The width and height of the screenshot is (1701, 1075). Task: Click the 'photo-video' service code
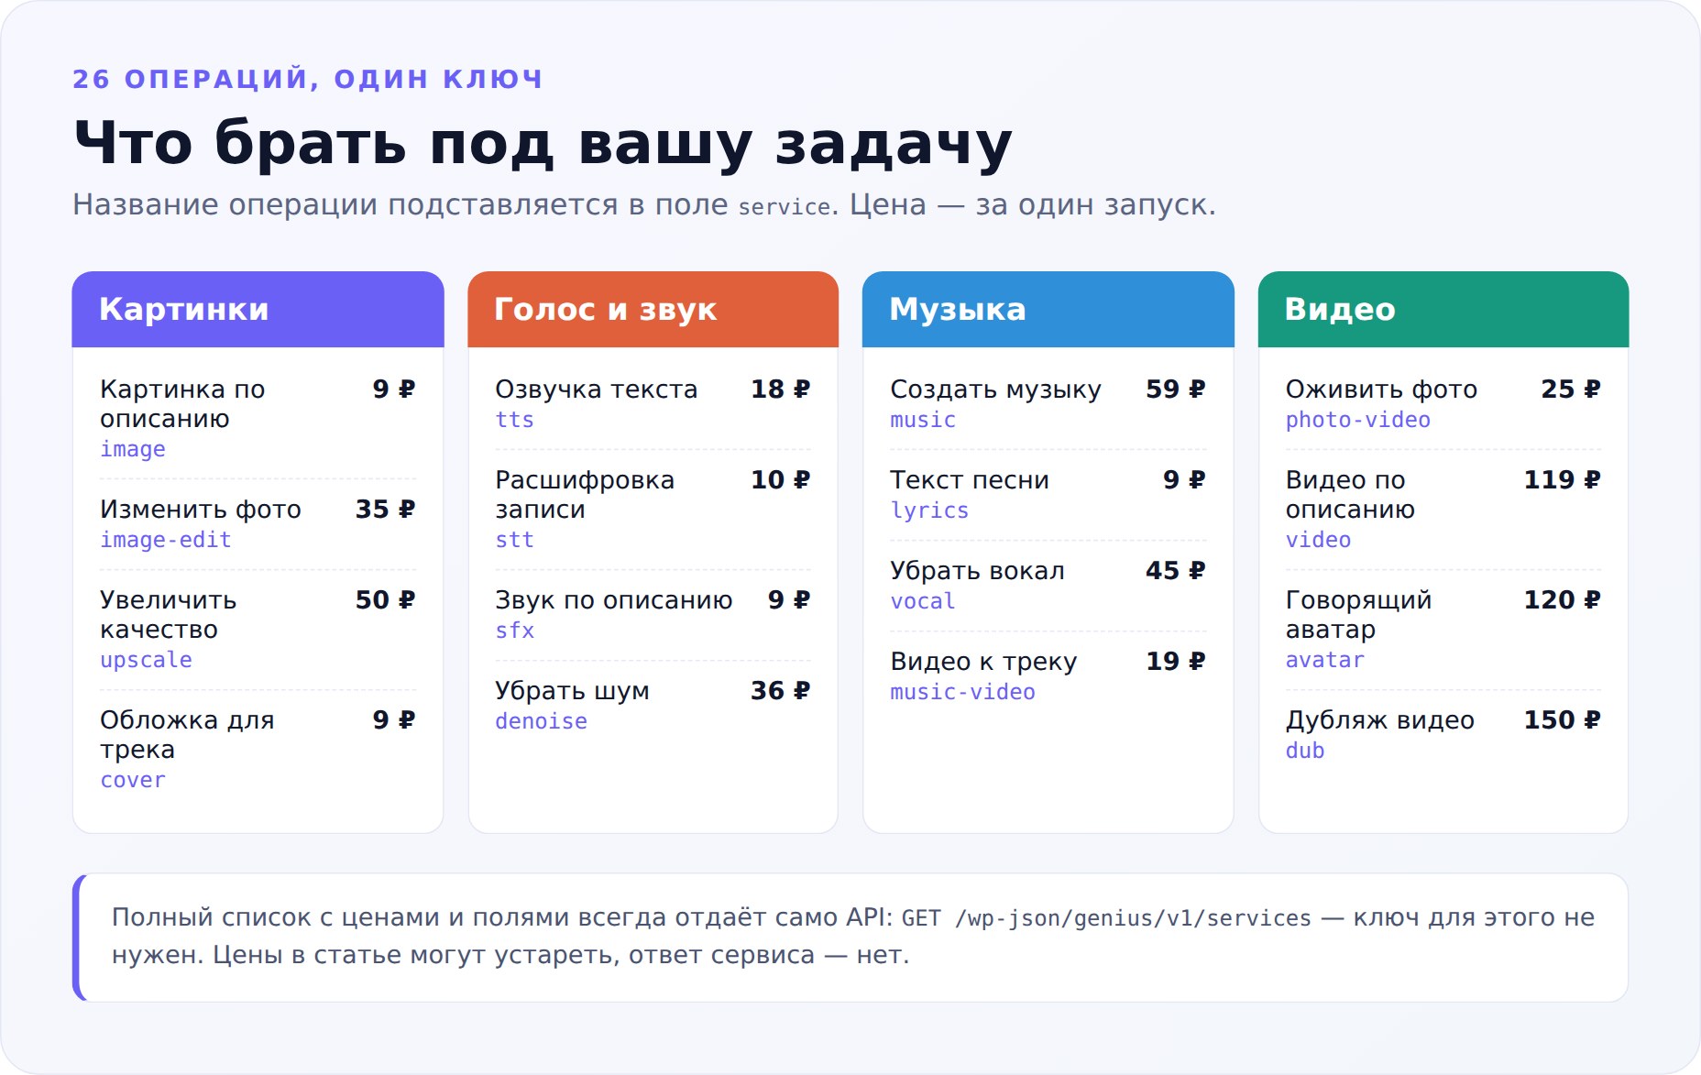tap(1357, 420)
